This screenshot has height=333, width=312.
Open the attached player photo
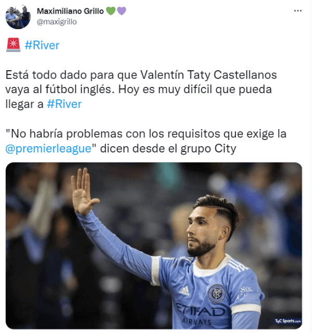click(154, 246)
